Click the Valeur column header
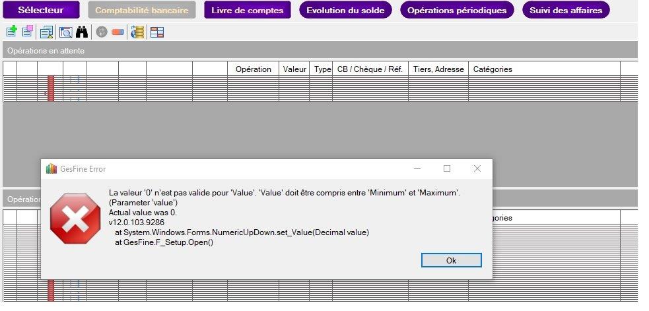The height and width of the screenshot is (311, 649). (294, 69)
